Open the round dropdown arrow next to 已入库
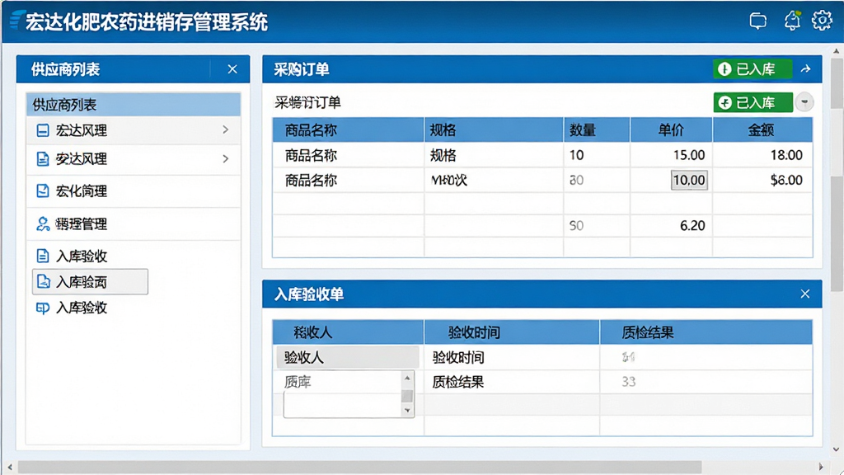 (804, 102)
